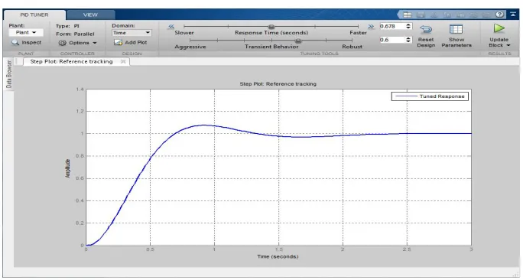Viewport: 523px width, 280px height.
Task: Click the stepper arrows on the 0.678 field
Action: 408,26
